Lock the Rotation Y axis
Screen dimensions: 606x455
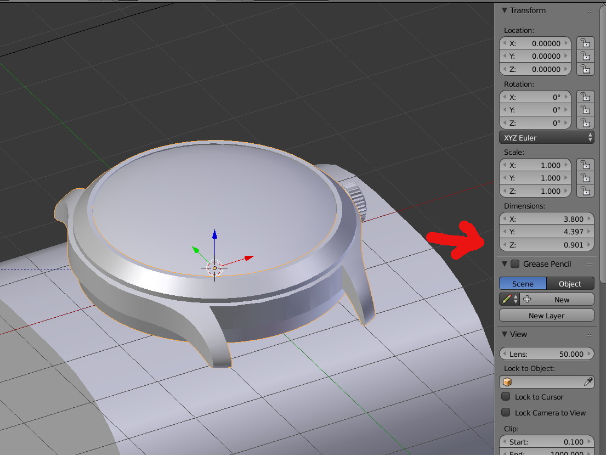[x=586, y=110]
